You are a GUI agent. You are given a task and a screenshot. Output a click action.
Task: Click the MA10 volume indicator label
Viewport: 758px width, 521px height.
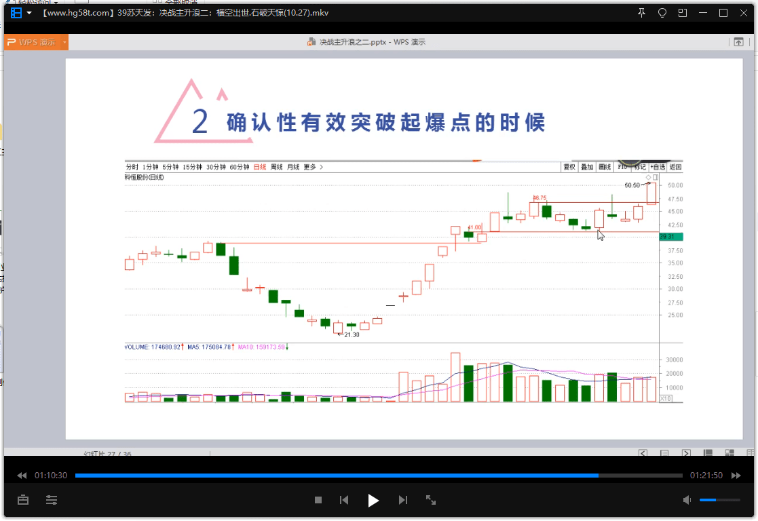(x=261, y=347)
